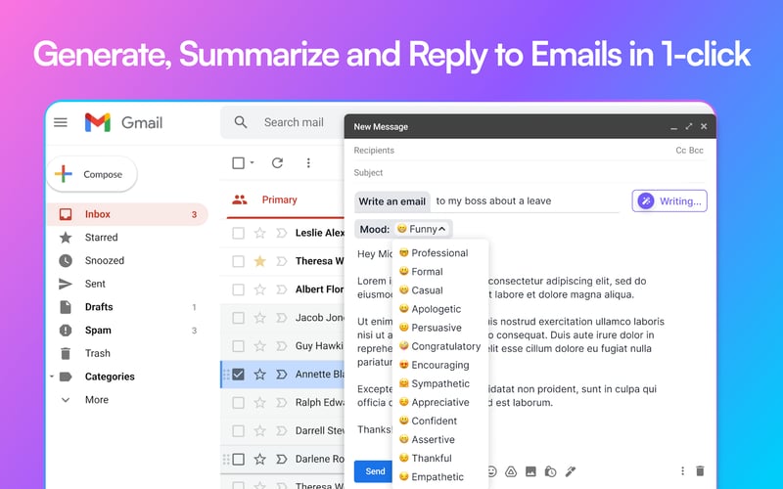Screen dimensions: 783x489
Task: Click the Subject input field
Action: click(530, 173)
